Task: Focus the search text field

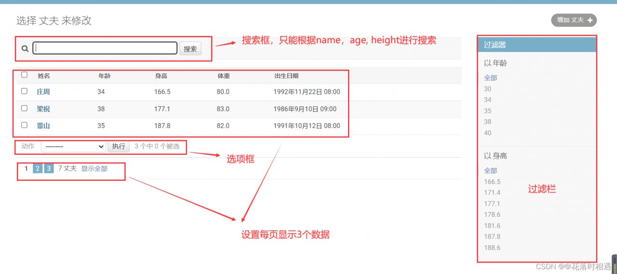Action: [105, 48]
